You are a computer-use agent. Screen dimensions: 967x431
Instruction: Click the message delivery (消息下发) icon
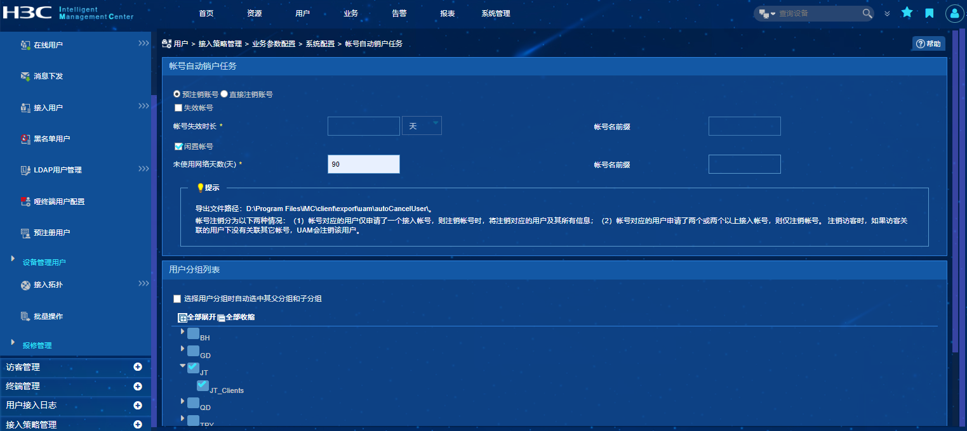click(x=25, y=76)
